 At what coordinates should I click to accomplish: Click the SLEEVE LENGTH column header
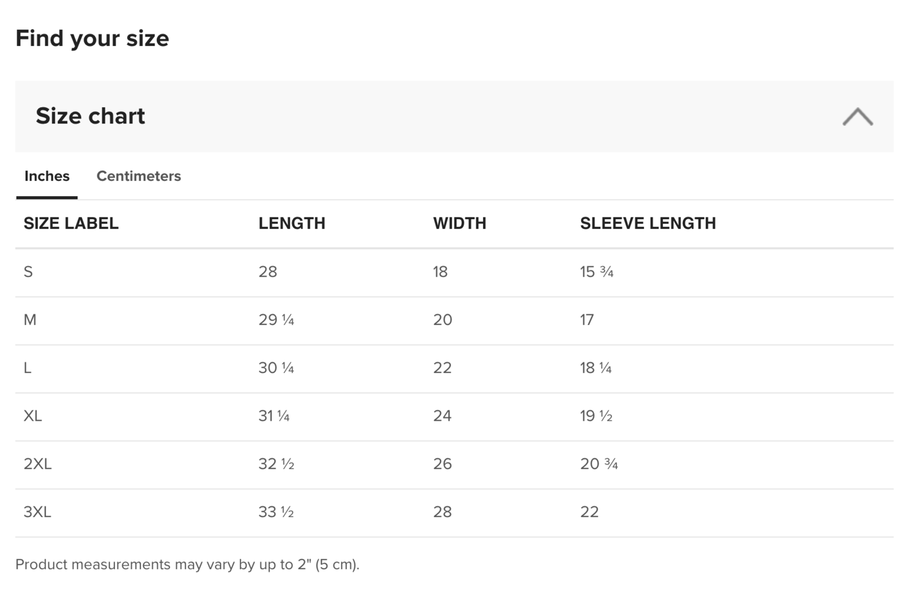point(648,223)
